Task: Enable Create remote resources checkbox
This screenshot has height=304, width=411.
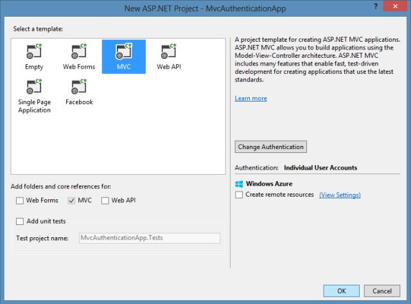Action: [x=239, y=195]
